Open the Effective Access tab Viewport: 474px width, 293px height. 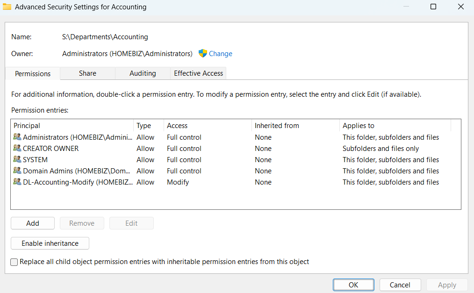[198, 73]
